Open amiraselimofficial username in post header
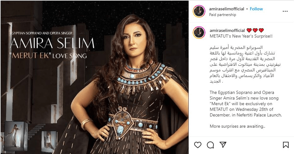This screenshot has height=154, width=294. click(226, 9)
